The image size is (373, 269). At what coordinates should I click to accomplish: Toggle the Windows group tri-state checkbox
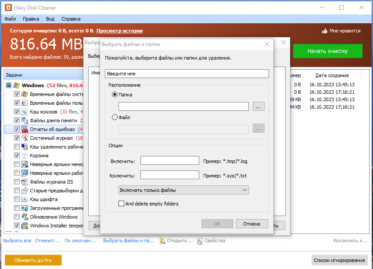click(9, 85)
